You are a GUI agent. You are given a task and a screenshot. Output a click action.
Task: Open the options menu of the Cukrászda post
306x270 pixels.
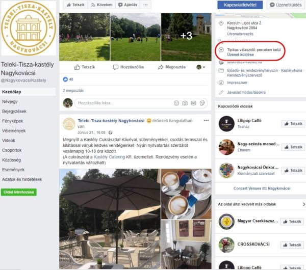(x=206, y=121)
